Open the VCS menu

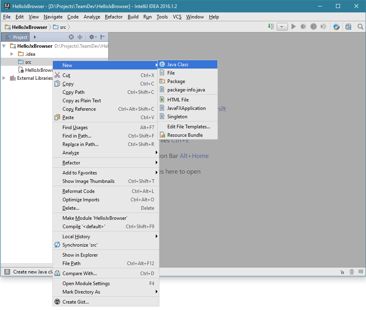[x=177, y=17]
